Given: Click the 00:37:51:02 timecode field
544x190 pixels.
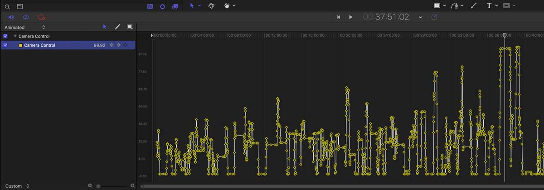Looking at the screenshot, I should pyautogui.click(x=386, y=17).
